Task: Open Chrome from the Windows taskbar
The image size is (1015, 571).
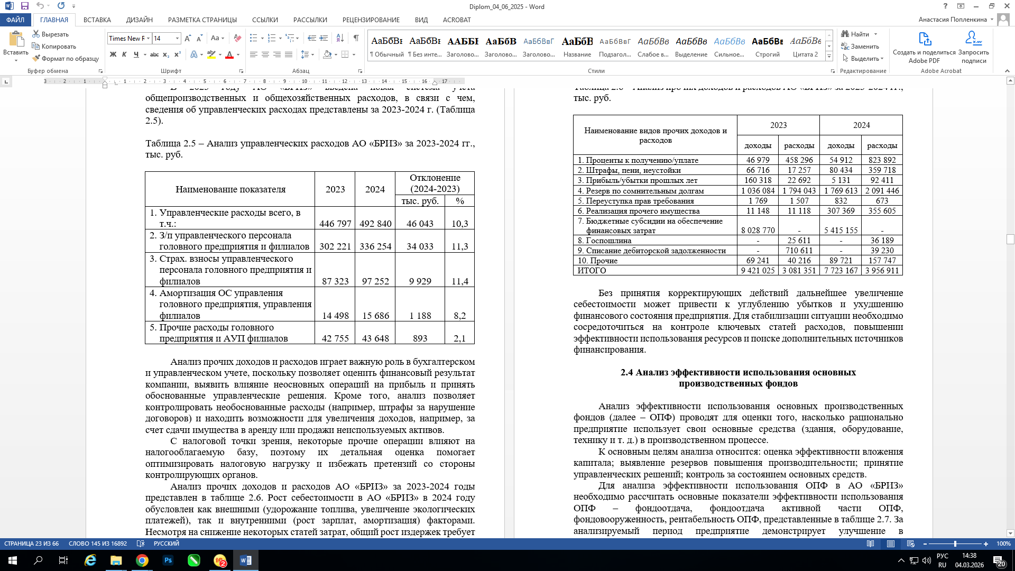Action: [x=142, y=560]
